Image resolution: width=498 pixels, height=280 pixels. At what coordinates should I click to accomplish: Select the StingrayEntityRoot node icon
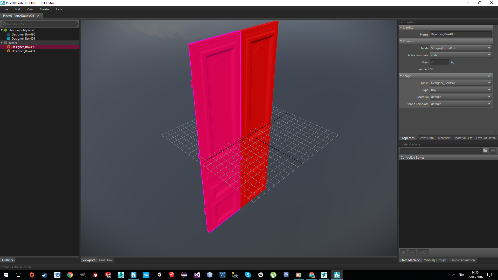pos(5,30)
